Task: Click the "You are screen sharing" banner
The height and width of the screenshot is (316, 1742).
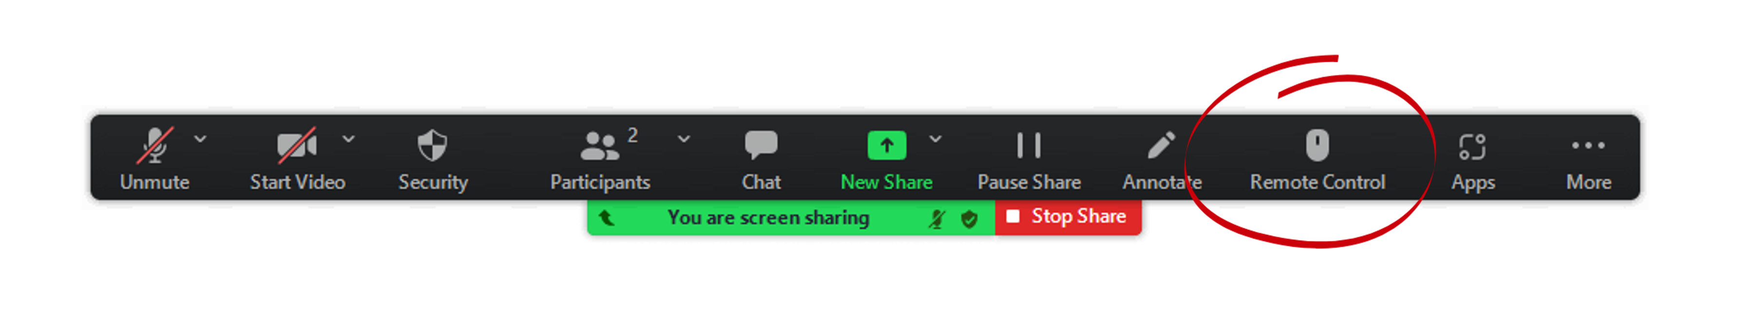Action: [x=768, y=217]
